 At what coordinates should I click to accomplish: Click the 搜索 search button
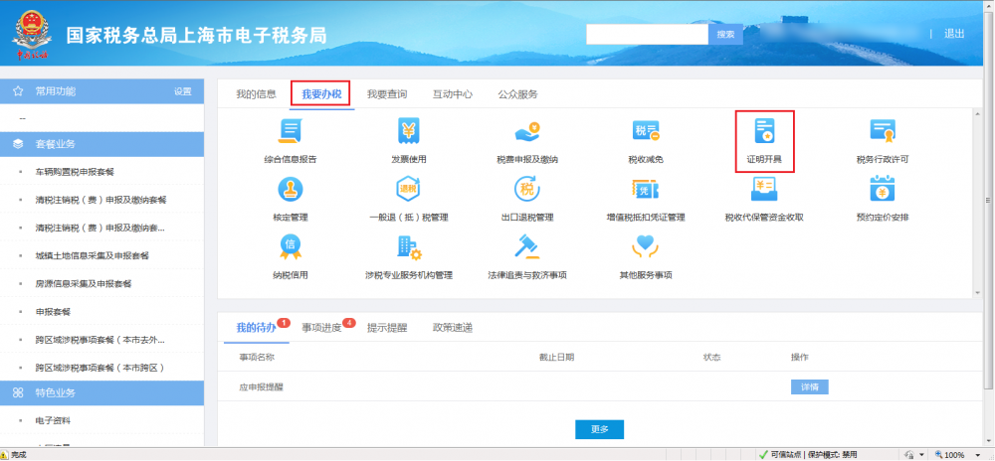click(x=725, y=34)
